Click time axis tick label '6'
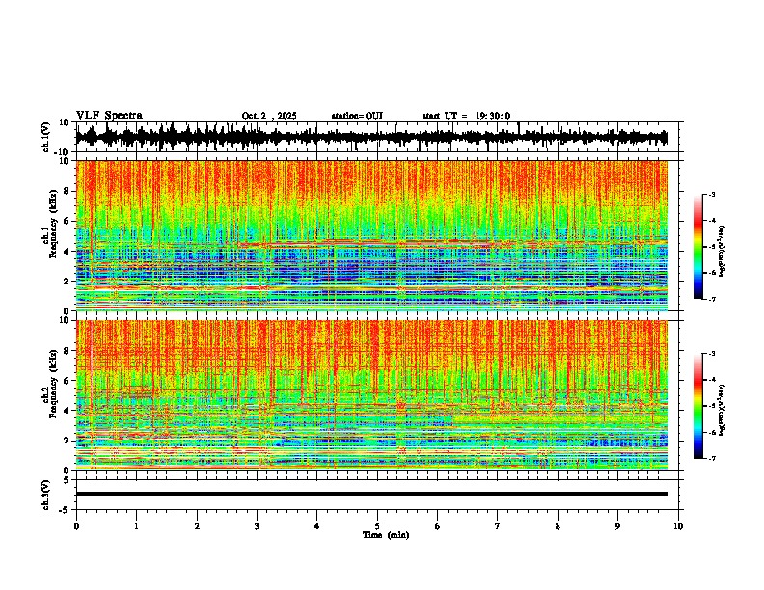 (x=438, y=526)
